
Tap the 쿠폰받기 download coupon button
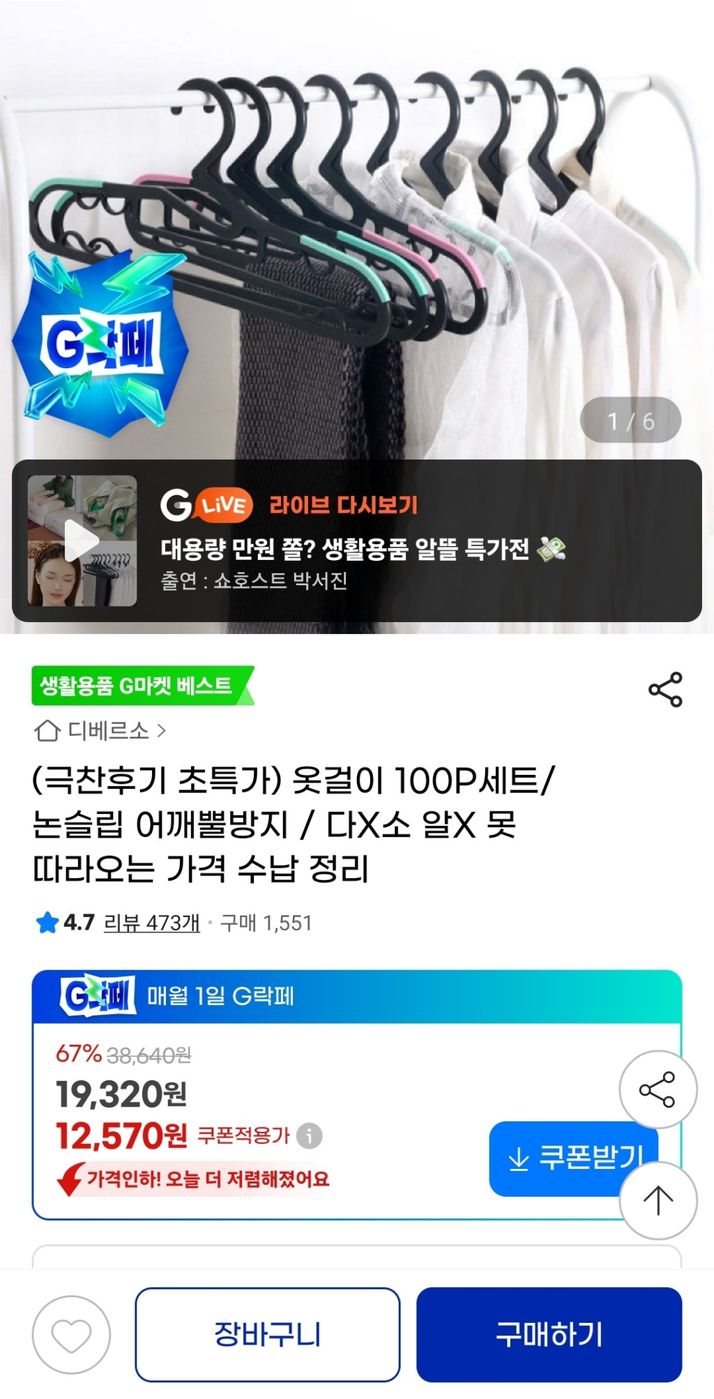(574, 1158)
